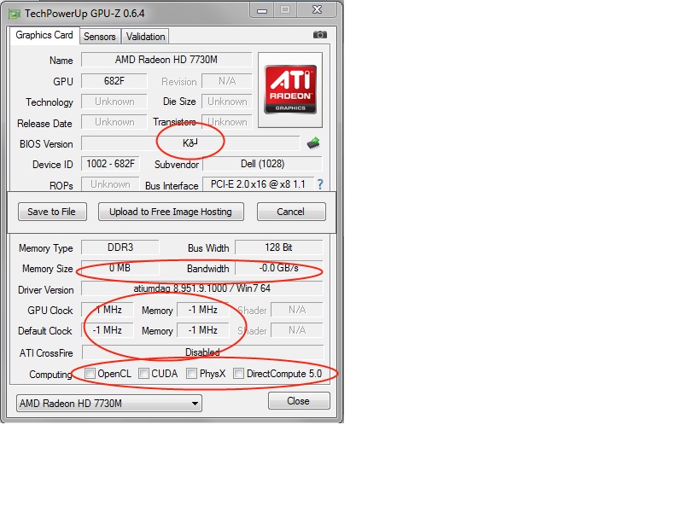The image size is (683, 512).
Task: Click the Subvendor label
Action: pyautogui.click(x=177, y=165)
